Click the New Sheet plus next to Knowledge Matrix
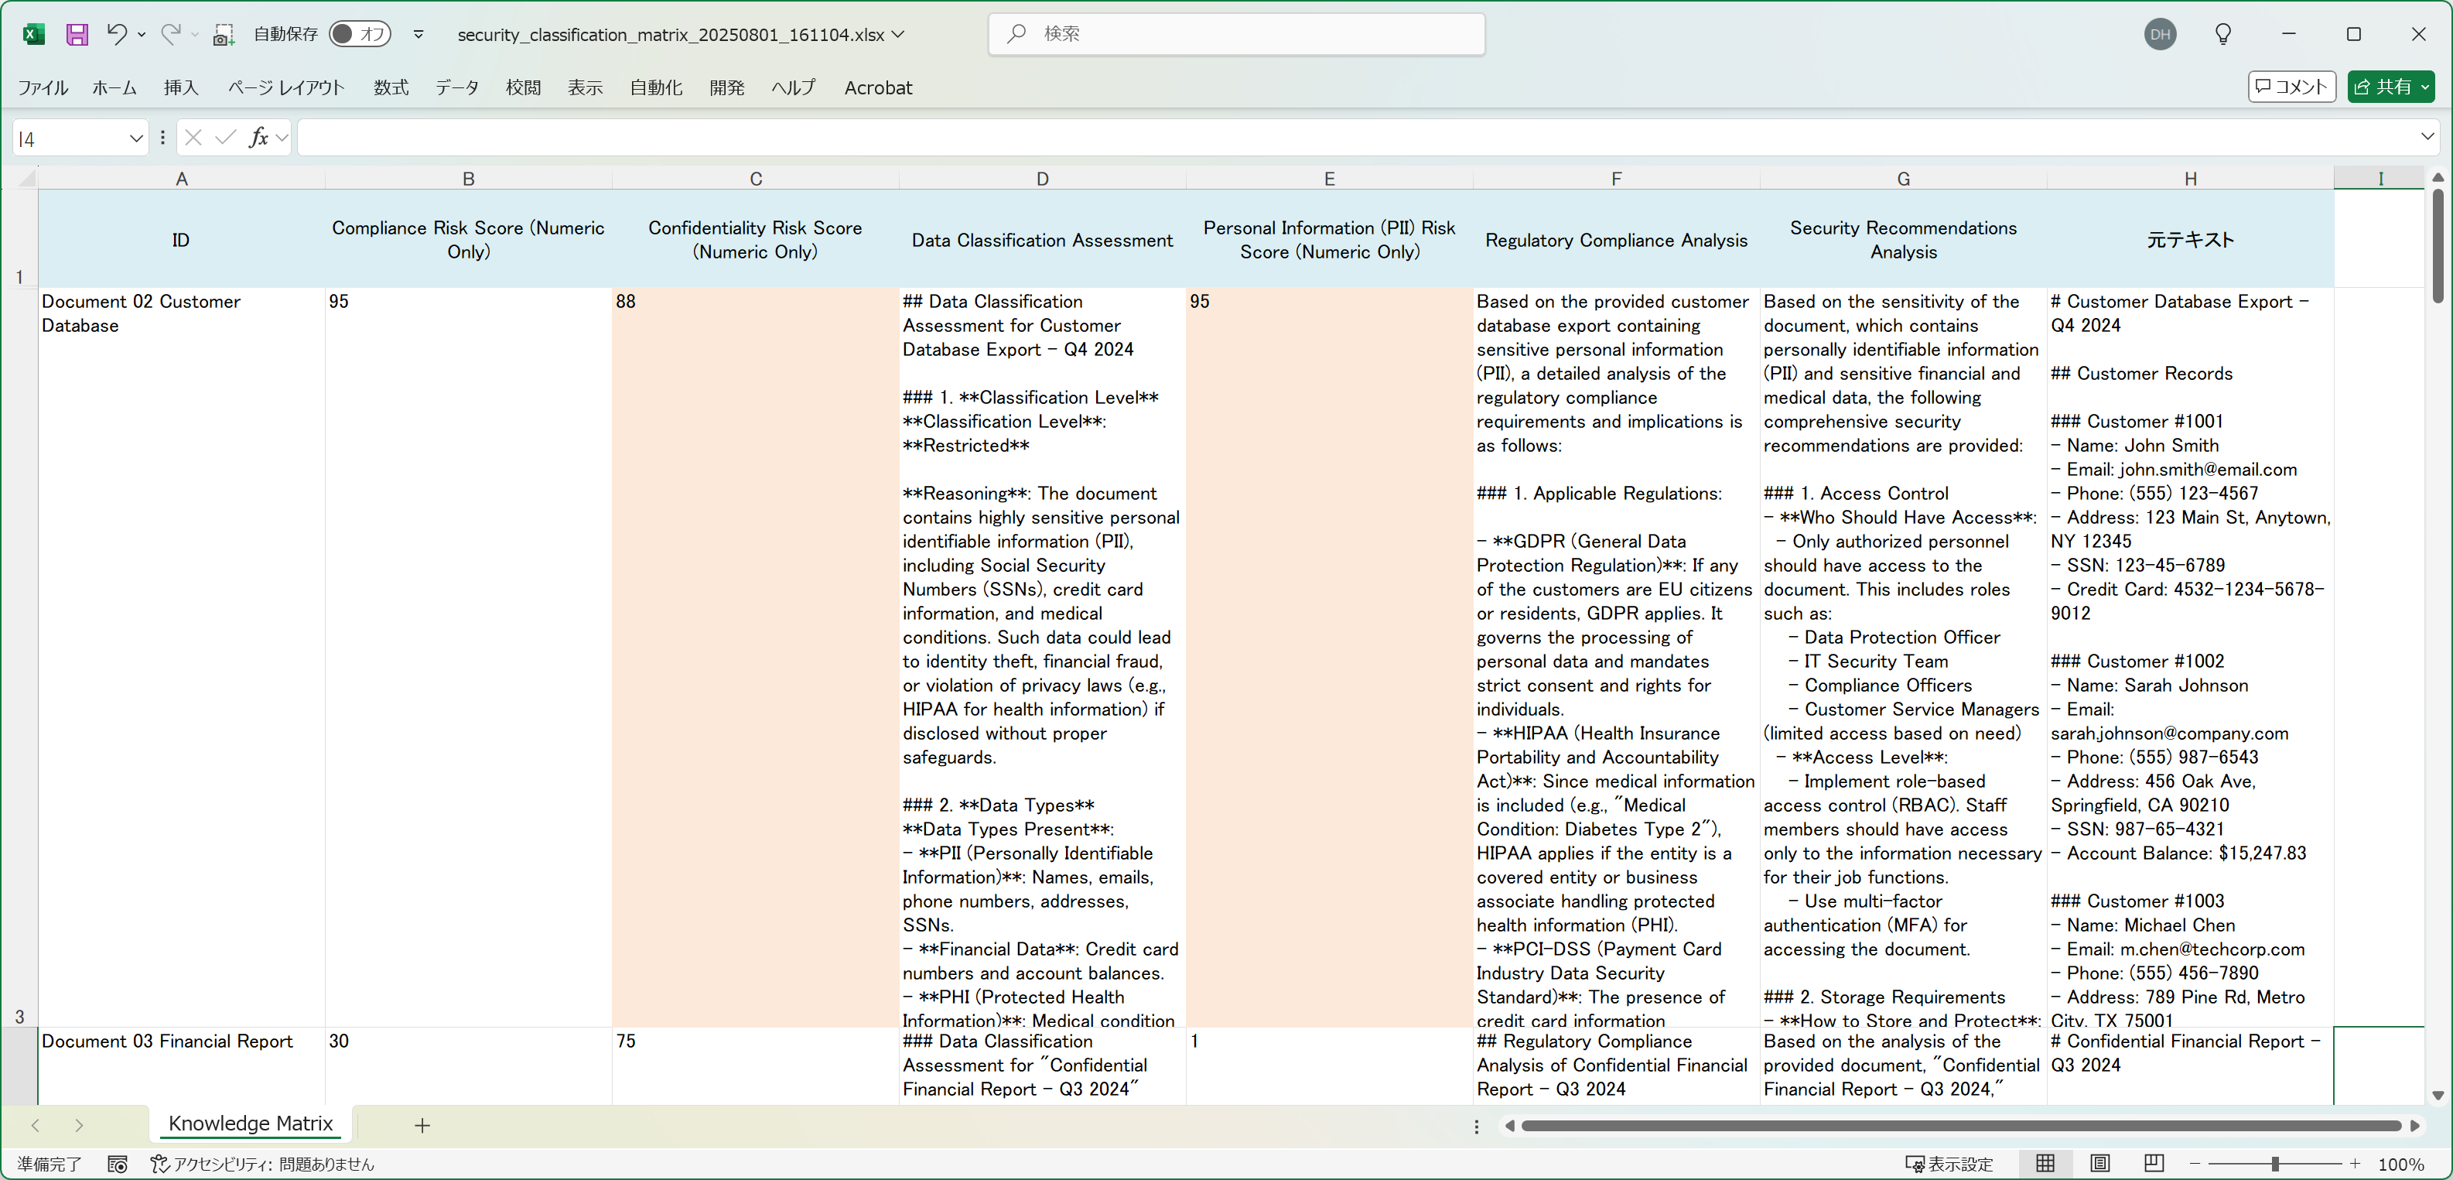Image resolution: width=2453 pixels, height=1180 pixels. click(x=422, y=1125)
